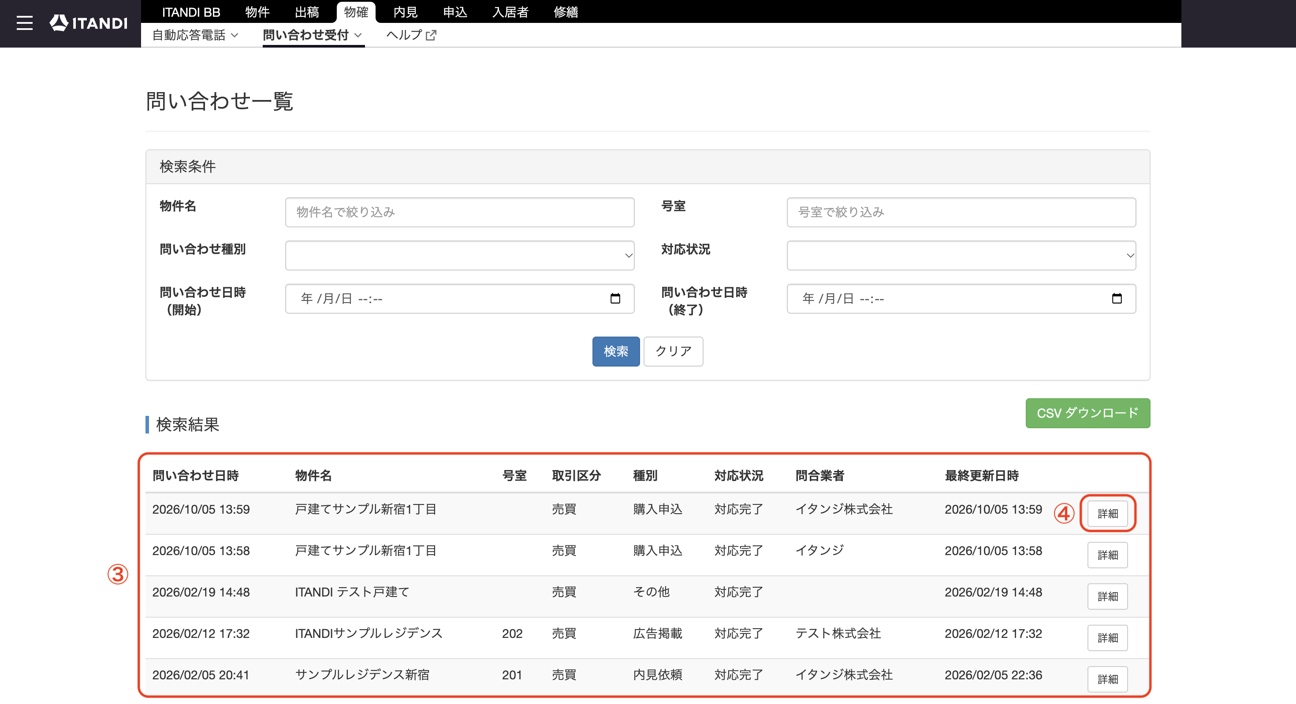Click the 対応状況 column header in results

tap(738, 476)
